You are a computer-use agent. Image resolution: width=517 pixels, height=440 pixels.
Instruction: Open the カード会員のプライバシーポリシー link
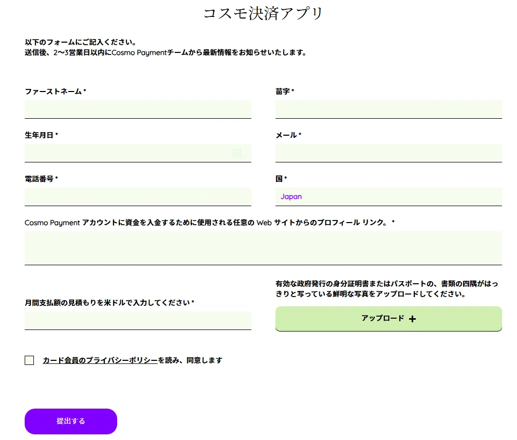click(x=100, y=360)
